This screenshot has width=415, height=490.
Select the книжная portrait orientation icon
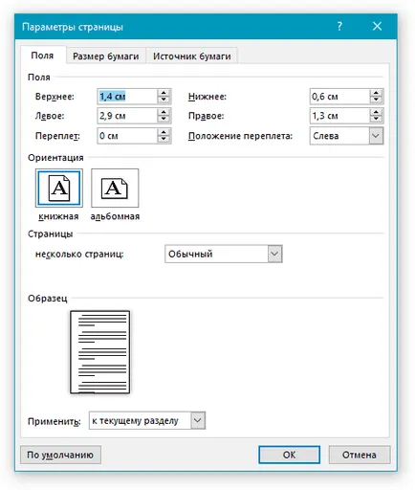pyautogui.click(x=59, y=188)
